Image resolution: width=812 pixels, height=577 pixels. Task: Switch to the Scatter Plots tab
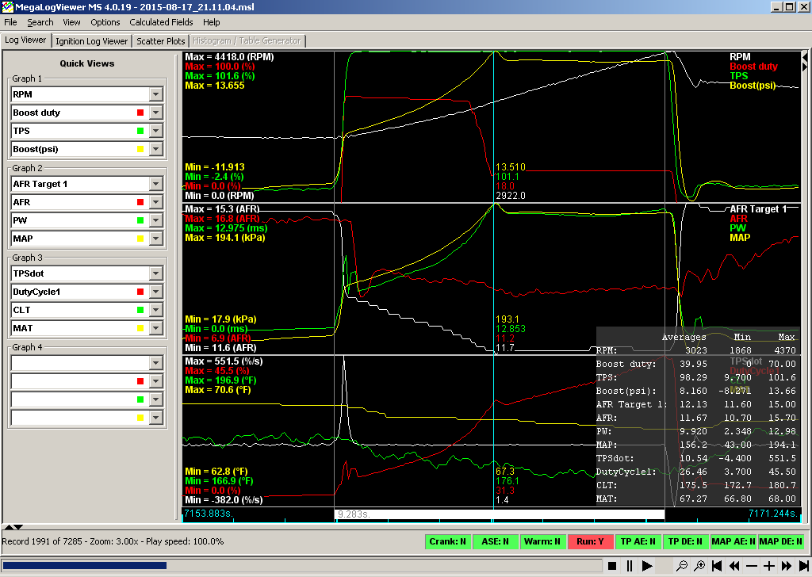pyautogui.click(x=161, y=41)
